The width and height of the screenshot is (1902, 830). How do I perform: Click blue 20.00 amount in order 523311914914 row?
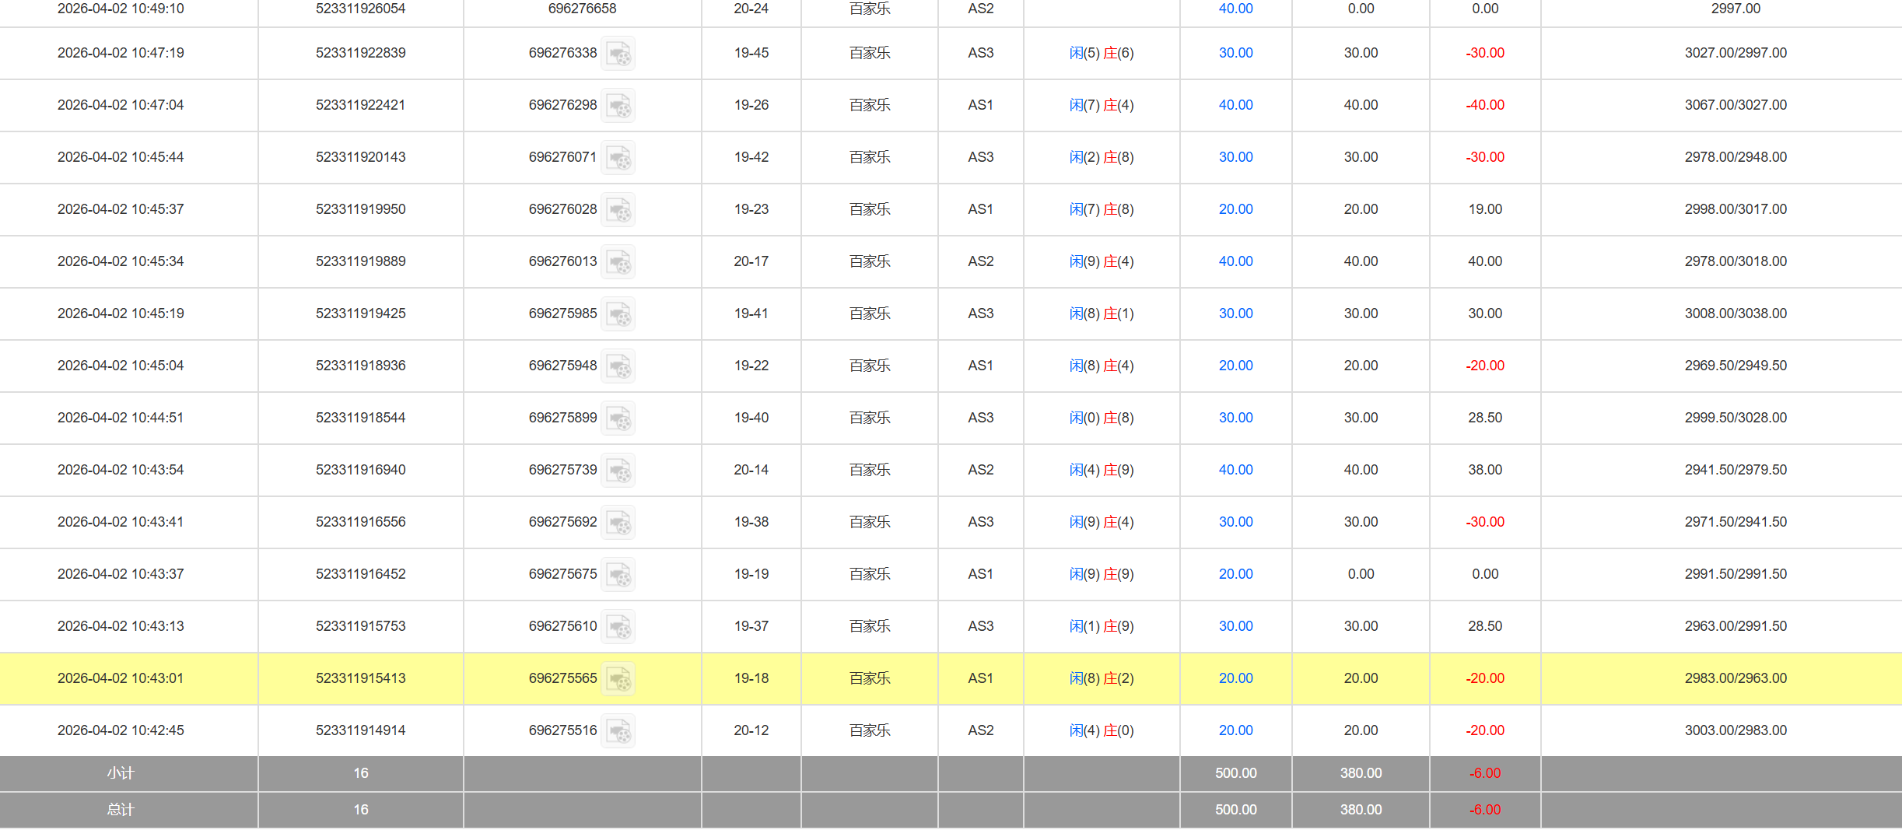point(1235,730)
